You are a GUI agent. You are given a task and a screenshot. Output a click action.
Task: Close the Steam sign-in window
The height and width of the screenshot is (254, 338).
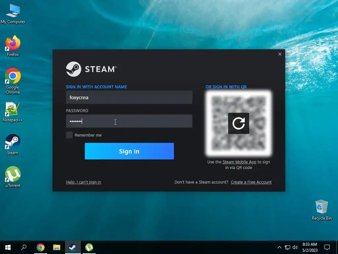coord(280,54)
